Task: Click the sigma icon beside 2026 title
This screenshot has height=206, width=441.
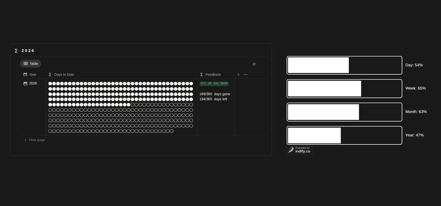Action: 16,51
